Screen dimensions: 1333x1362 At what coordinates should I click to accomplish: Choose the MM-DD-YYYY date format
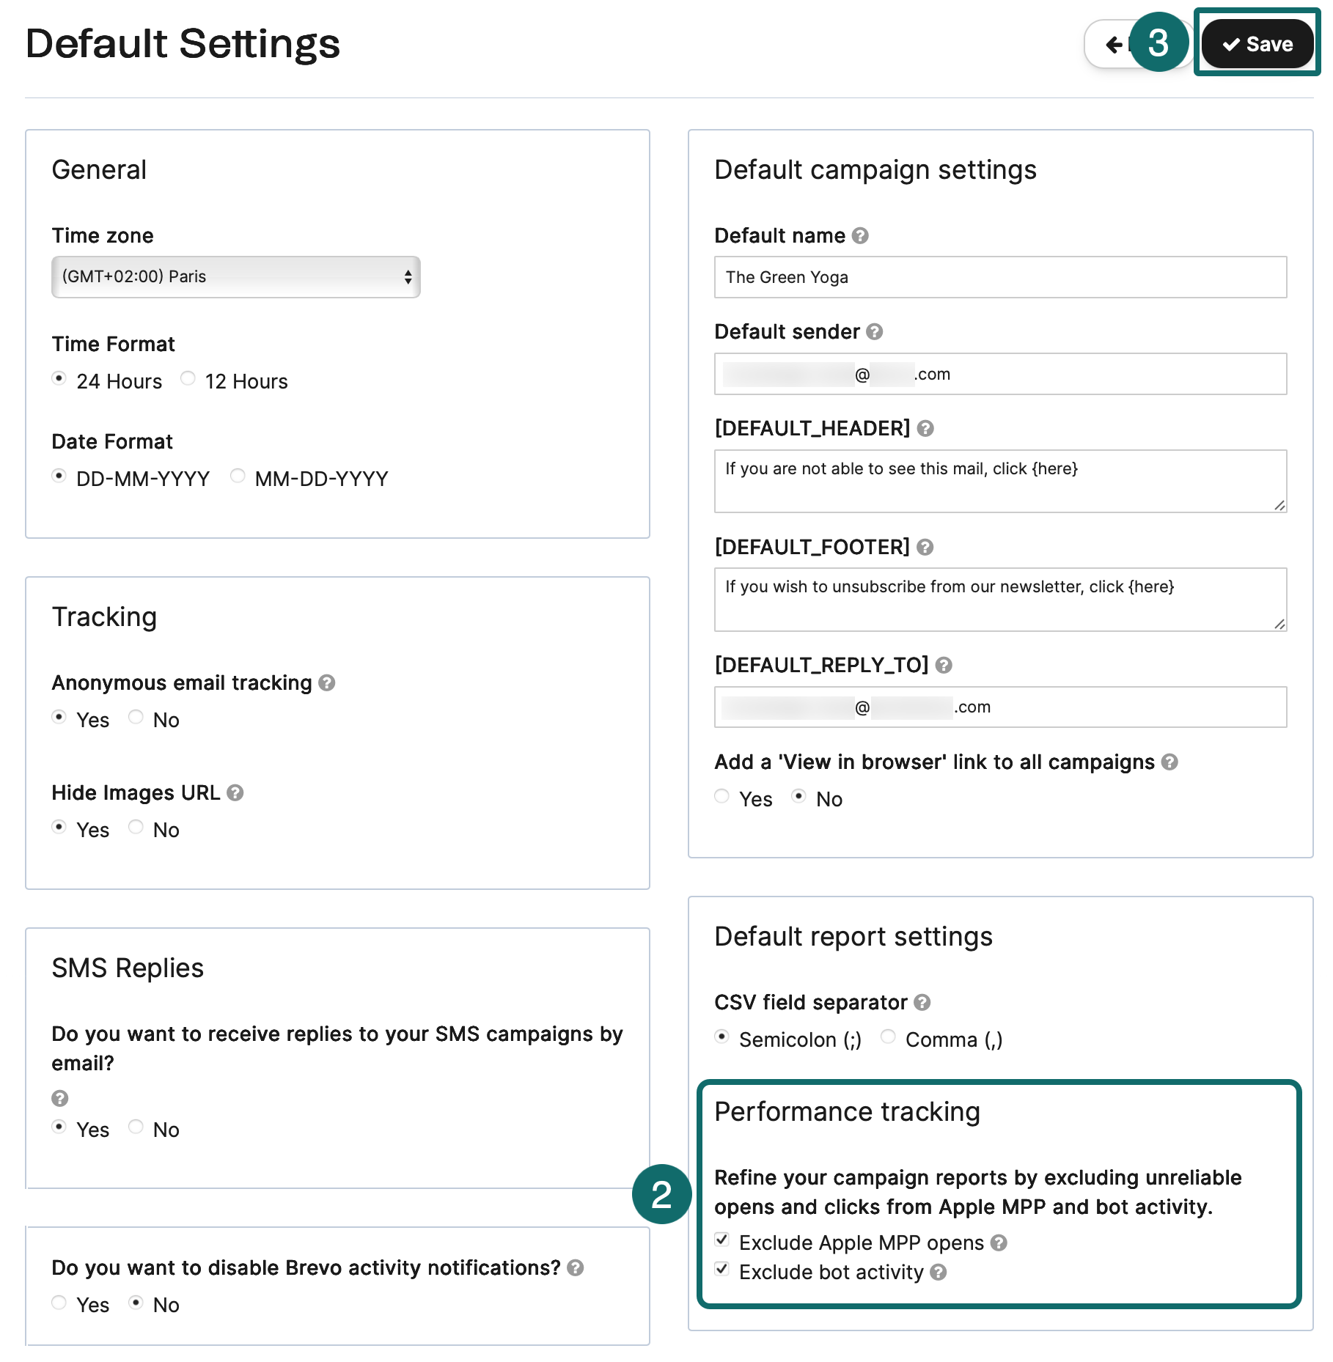(238, 476)
